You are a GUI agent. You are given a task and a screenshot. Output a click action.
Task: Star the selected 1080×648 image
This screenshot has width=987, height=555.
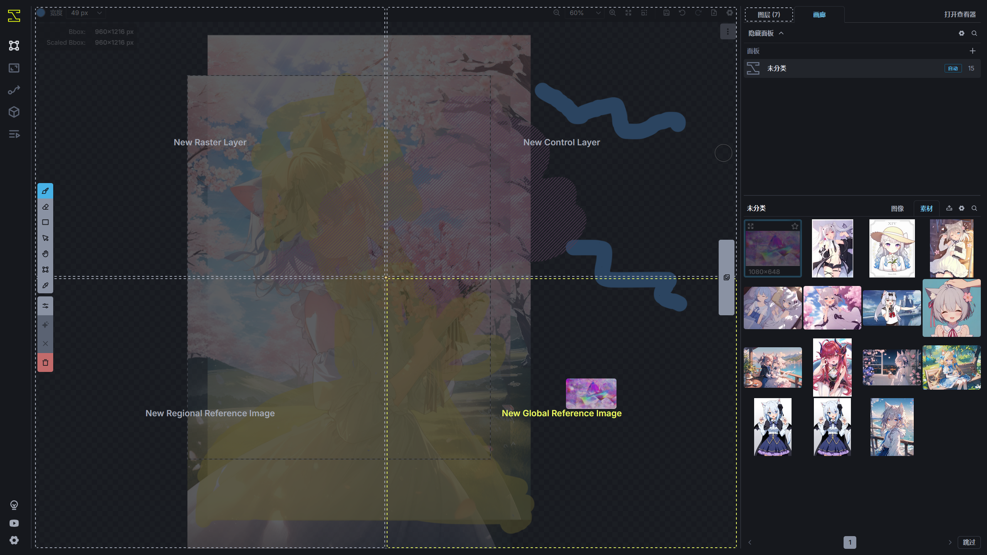click(795, 226)
